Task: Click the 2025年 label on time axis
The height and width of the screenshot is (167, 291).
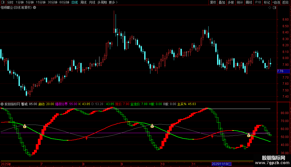Action: point(6,164)
